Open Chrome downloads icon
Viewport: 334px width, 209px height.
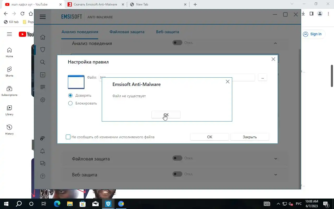[x=303, y=14]
